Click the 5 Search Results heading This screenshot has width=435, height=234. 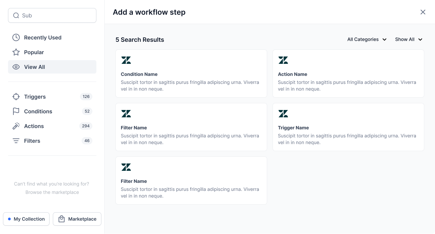pos(140,39)
